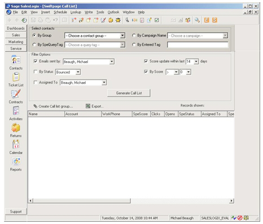Check the By Status checkbox
263x224 pixels.
pyautogui.click(x=36, y=72)
